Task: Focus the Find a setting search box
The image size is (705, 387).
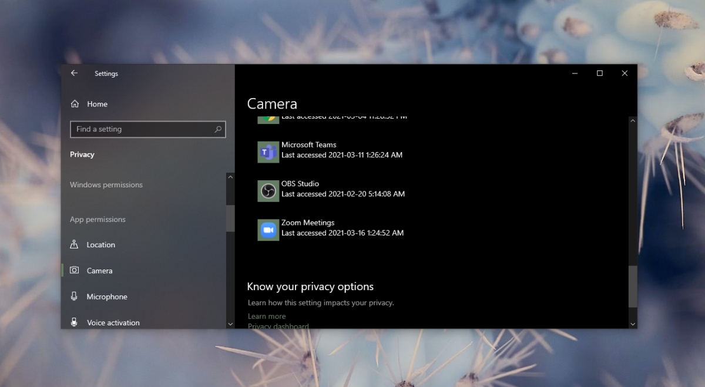Action: pos(147,129)
